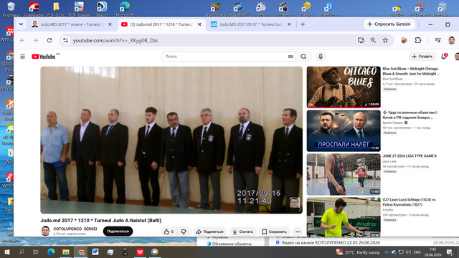Open File Explorer from the taskbar
Viewport: 459px width, 258px height.
coord(66,252)
